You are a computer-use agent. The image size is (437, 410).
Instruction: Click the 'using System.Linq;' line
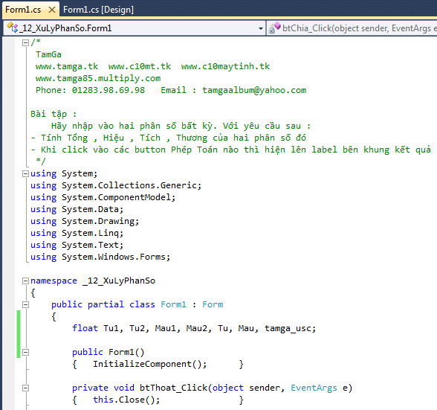pyautogui.click(x=77, y=233)
